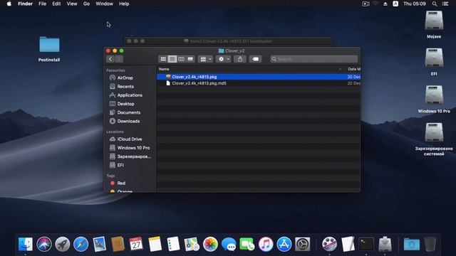456x256 pixels.
Task: Open Safari from the Dock
Action: click(81, 244)
